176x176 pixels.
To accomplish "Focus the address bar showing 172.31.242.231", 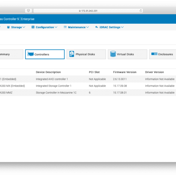I will coord(88,11).
